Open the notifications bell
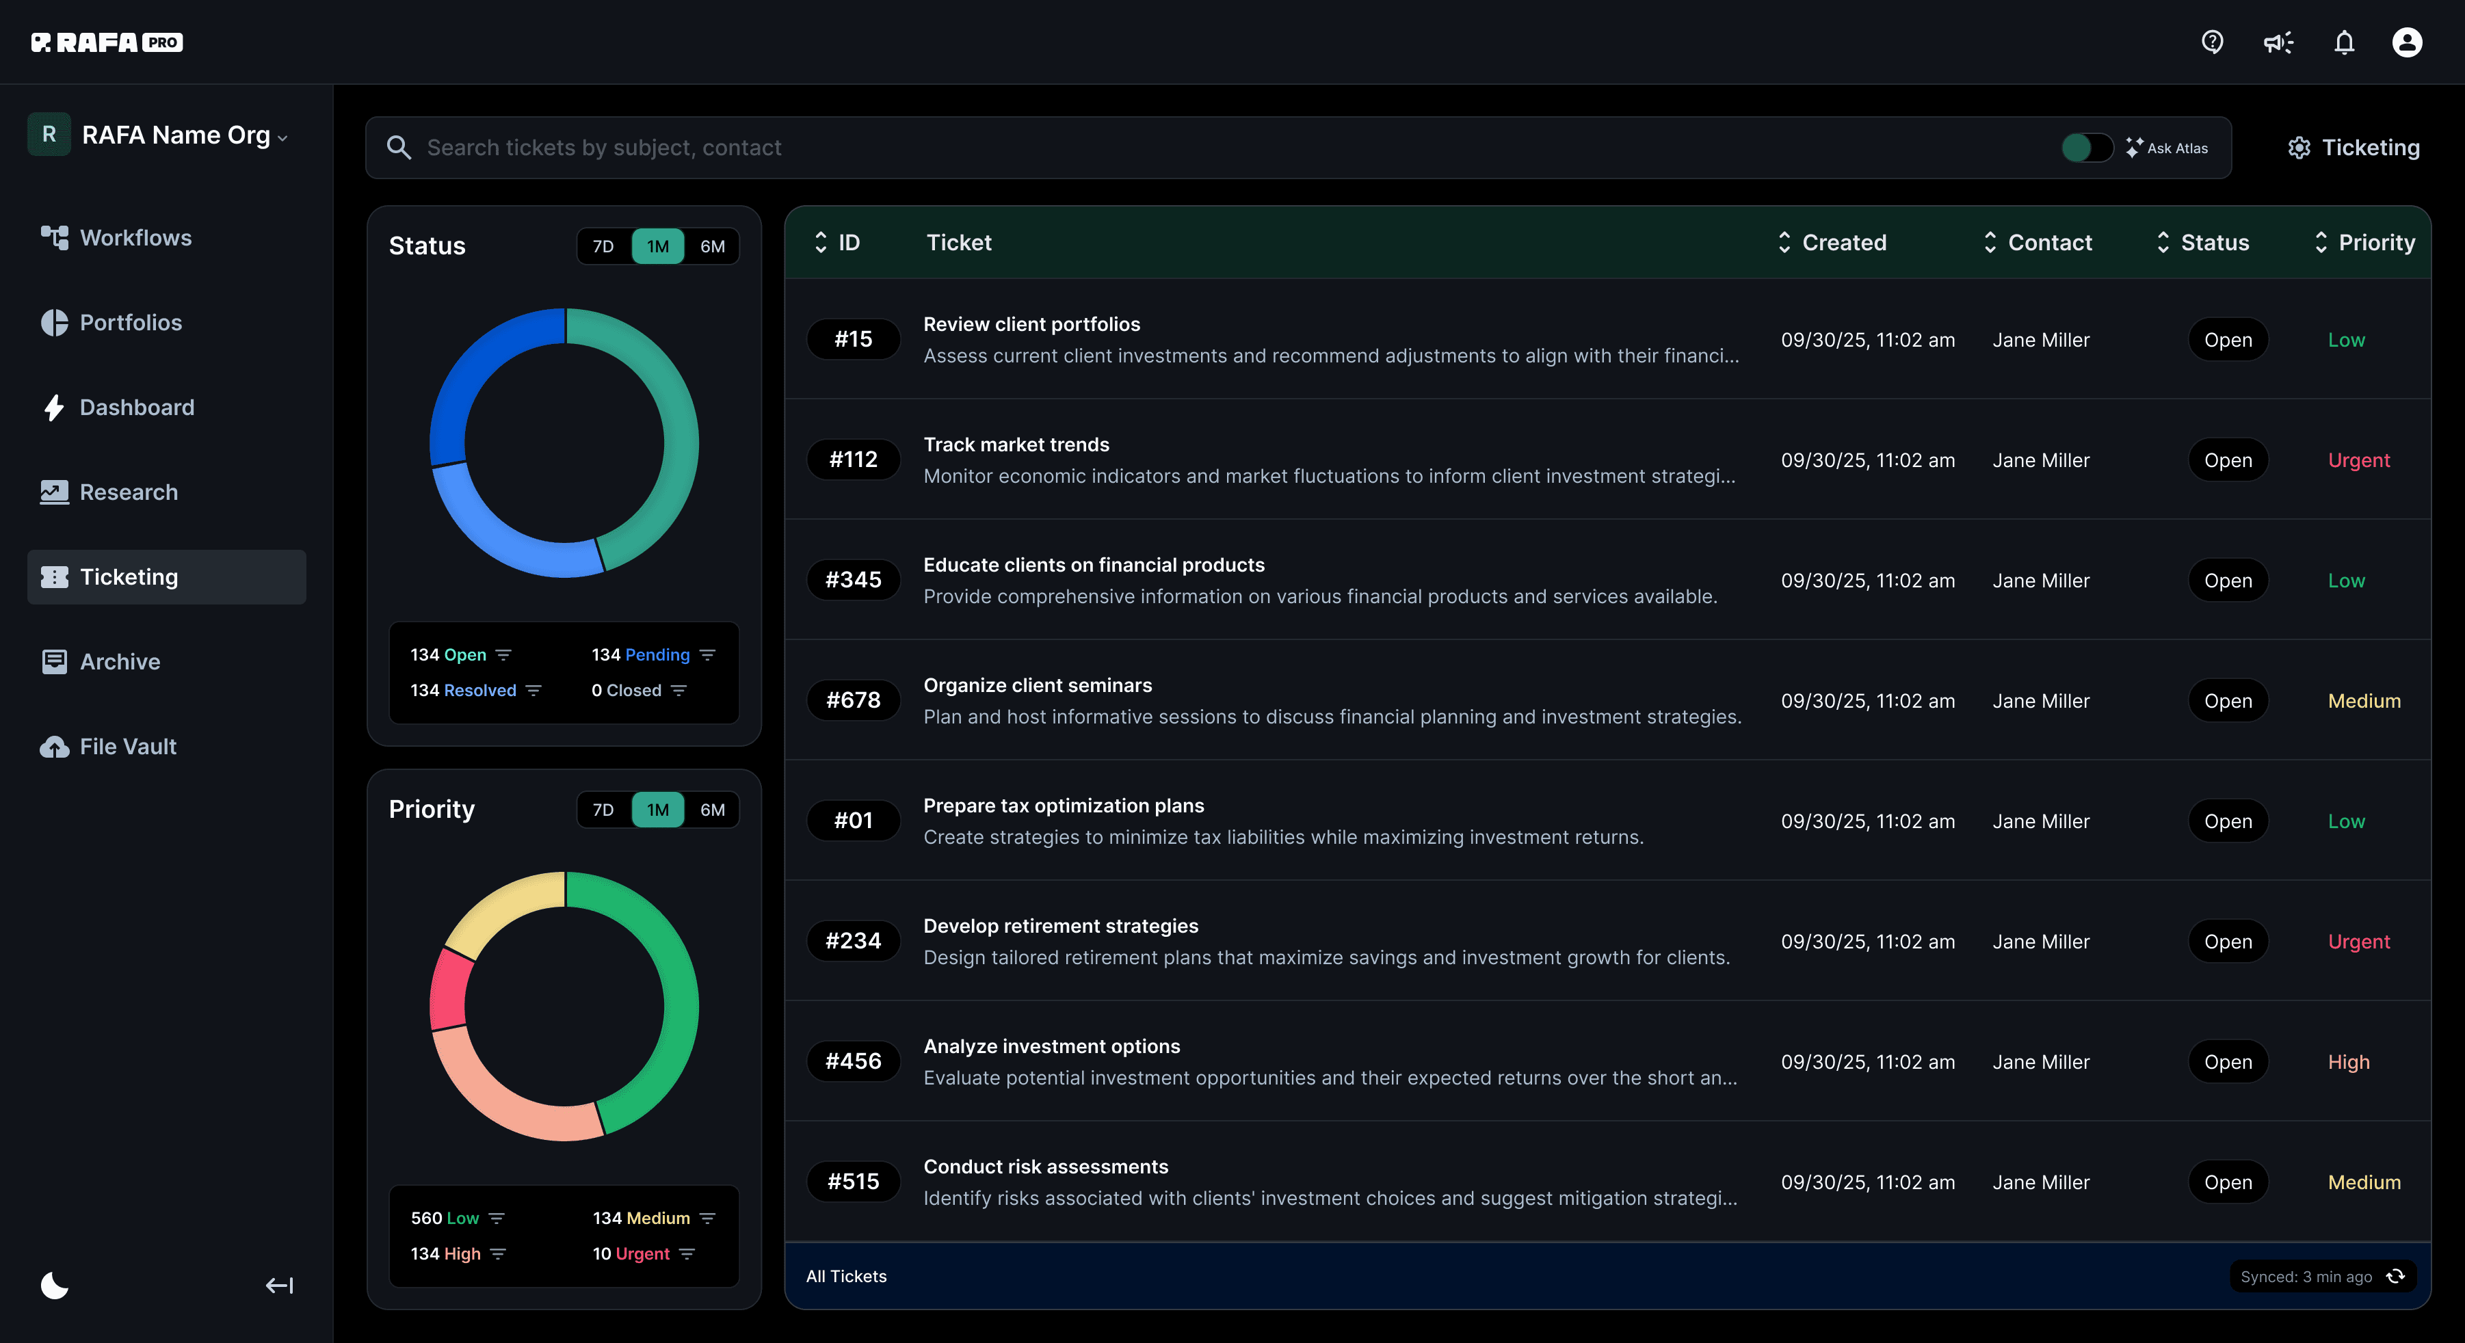This screenshot has height=1343, width=2465. (x=2343, y=42)
